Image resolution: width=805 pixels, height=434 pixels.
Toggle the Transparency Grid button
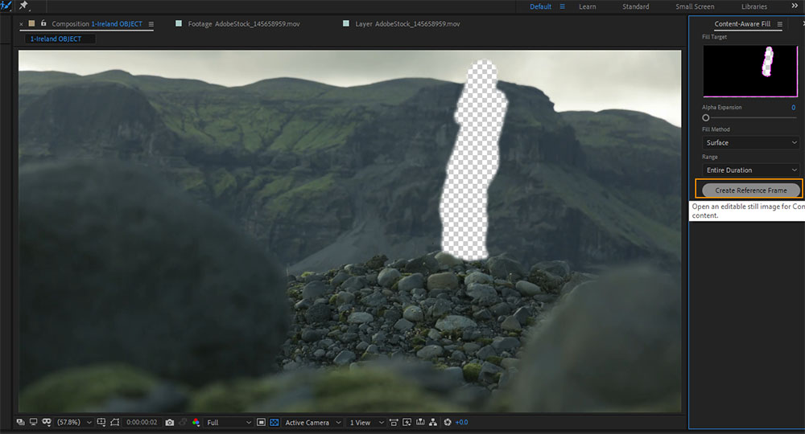[275, 423]
